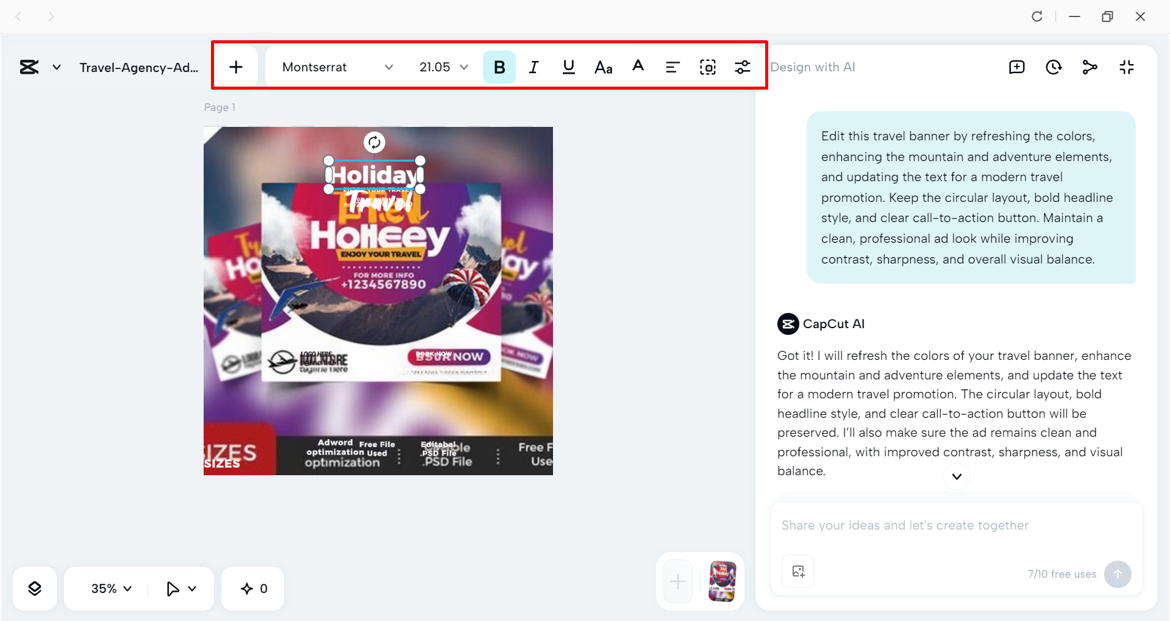The image size is (1170, 621).
Task: Open the Travel-Agency-Ad project title
Action: pos(139,67)
